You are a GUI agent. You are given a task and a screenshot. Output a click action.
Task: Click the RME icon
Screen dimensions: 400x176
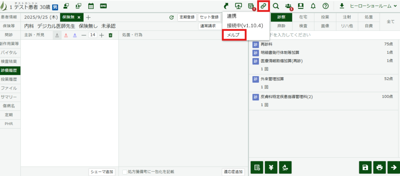[x=104, y=6]
